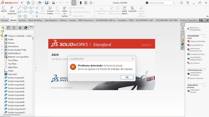Switch to the Surfaces tab
Image resolution: width=209 pixels, height=117 pixels.
(x=22, y=20)
